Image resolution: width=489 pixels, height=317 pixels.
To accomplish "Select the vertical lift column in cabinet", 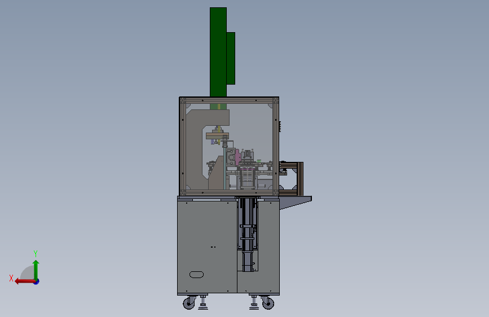I will tap(248, 235).
